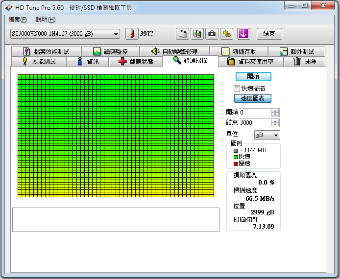Switch to the 健康狀態 tab
Image resolution: width=340 pixels, height=279 pixels.
(x=136, y=62)
